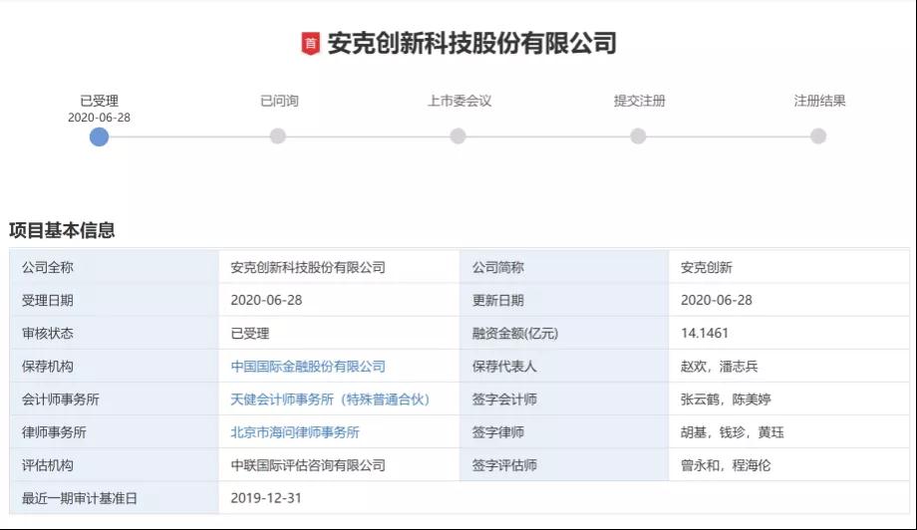Click the 会计师事务所 field label

(x=60, y=399)
